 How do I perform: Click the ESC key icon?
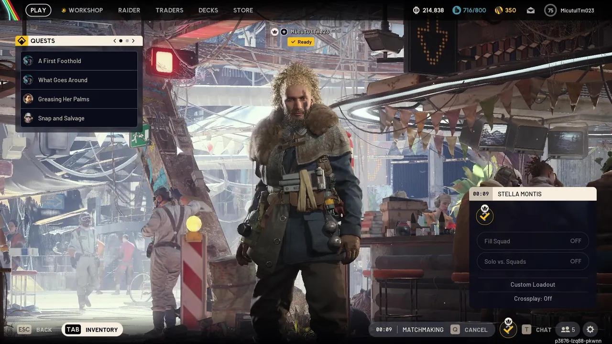pyautogui.click(x=24, y=330)
